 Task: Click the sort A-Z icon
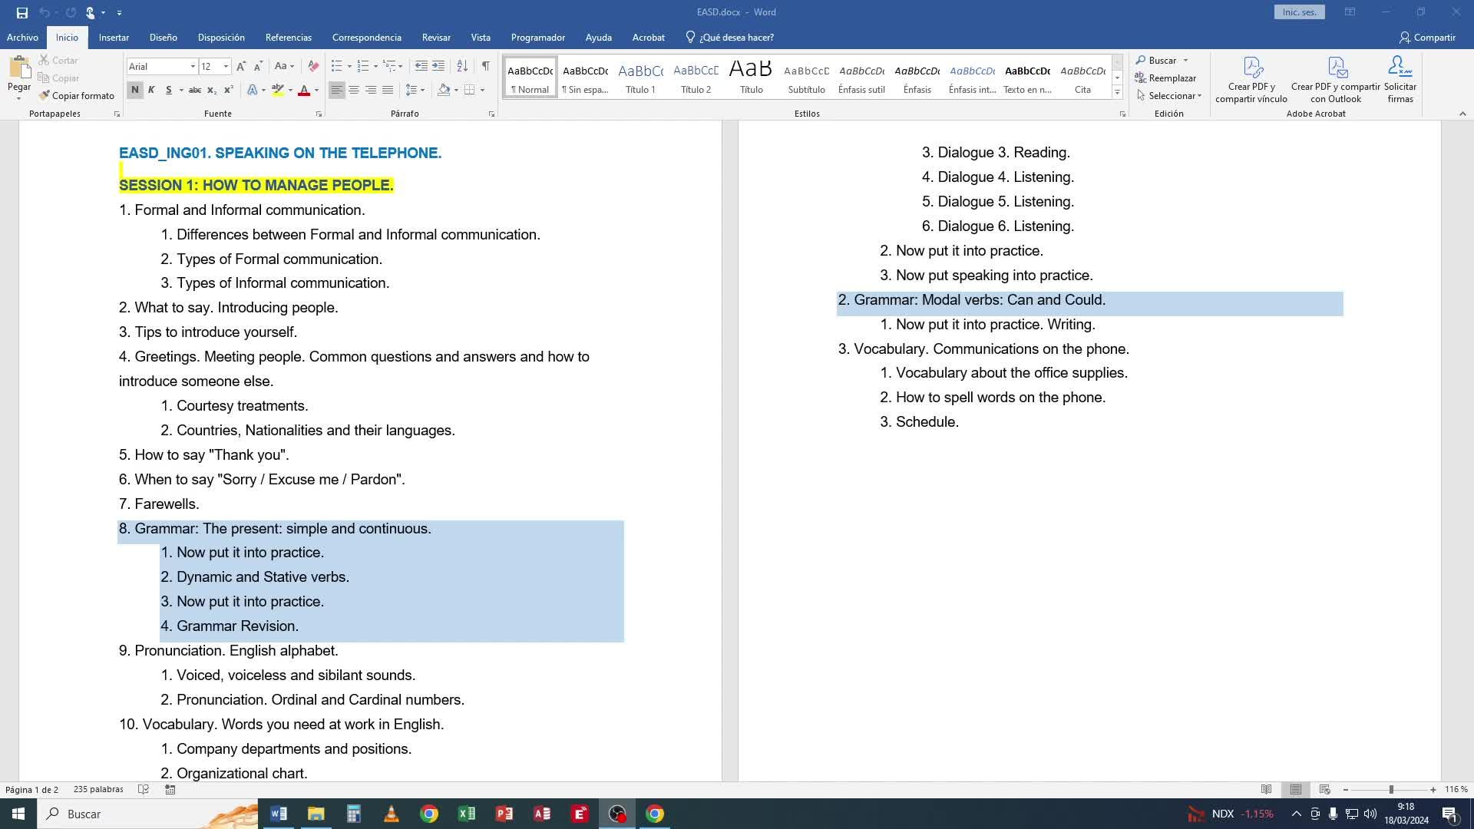(462, 66)
